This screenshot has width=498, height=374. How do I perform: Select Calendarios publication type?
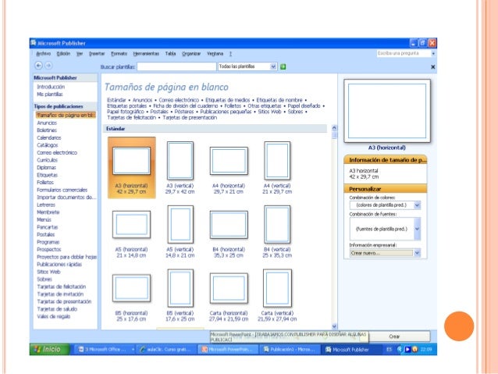click(x=49, y=137)
